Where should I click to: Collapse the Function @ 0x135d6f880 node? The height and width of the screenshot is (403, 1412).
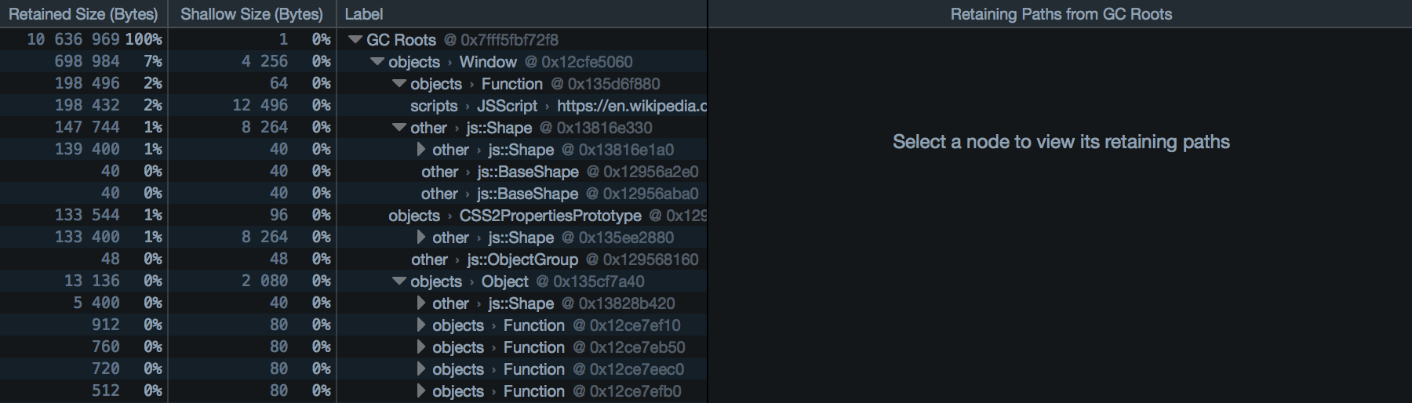[x=399, y=84]
